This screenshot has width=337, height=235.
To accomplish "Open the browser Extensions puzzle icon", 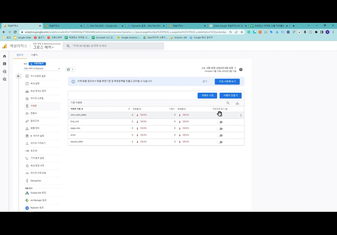I will [316, 32].
